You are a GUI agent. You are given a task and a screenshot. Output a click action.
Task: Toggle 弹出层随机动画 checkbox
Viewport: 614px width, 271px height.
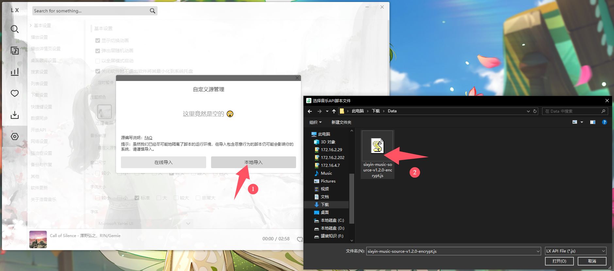pyautogui.click(x=98, y=51)
